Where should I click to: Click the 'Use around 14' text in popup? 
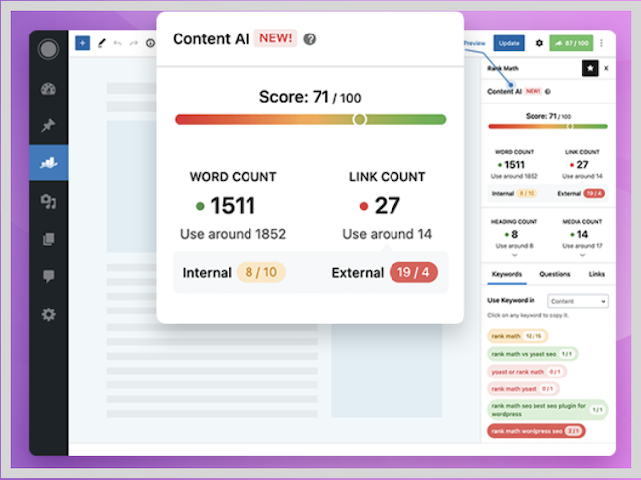click(387, 234)
